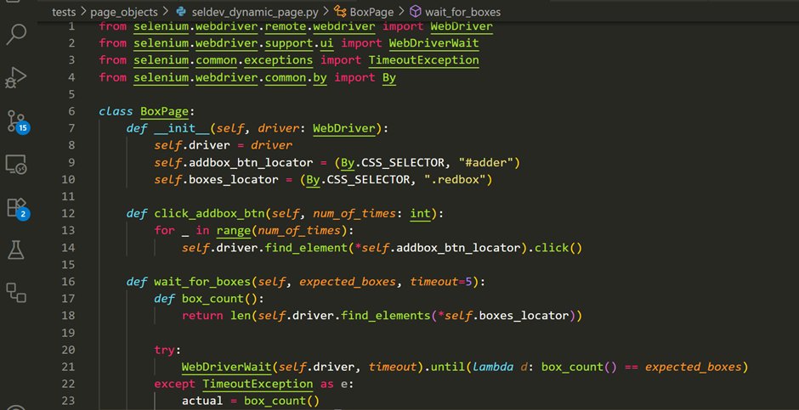The width and height of the screenshot is (799, 410).
Task: Click 'expected_boxes' parameter on line 16
Action: (x=348, y=281)
